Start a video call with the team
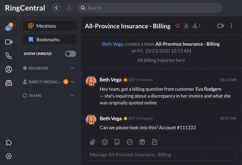Viewport: 242px width, 165px height. click(x=221, y=26)
